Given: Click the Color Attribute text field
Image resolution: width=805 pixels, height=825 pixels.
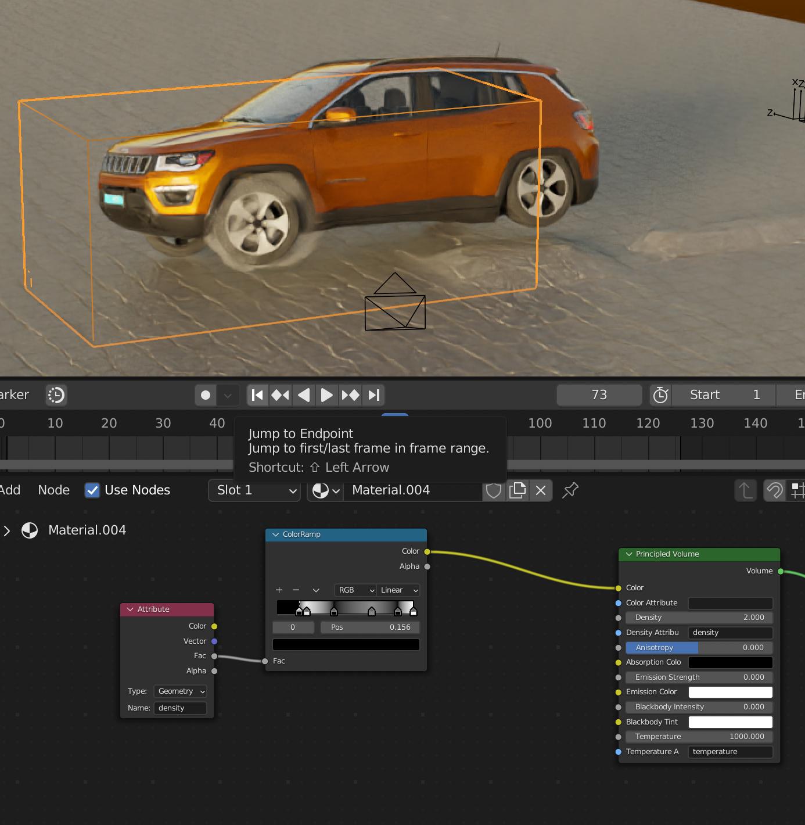Looking at the screenshot, I should [731, 603].
